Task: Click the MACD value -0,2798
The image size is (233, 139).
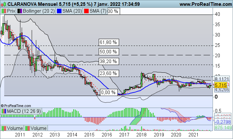Action: (x=223, y=122)
